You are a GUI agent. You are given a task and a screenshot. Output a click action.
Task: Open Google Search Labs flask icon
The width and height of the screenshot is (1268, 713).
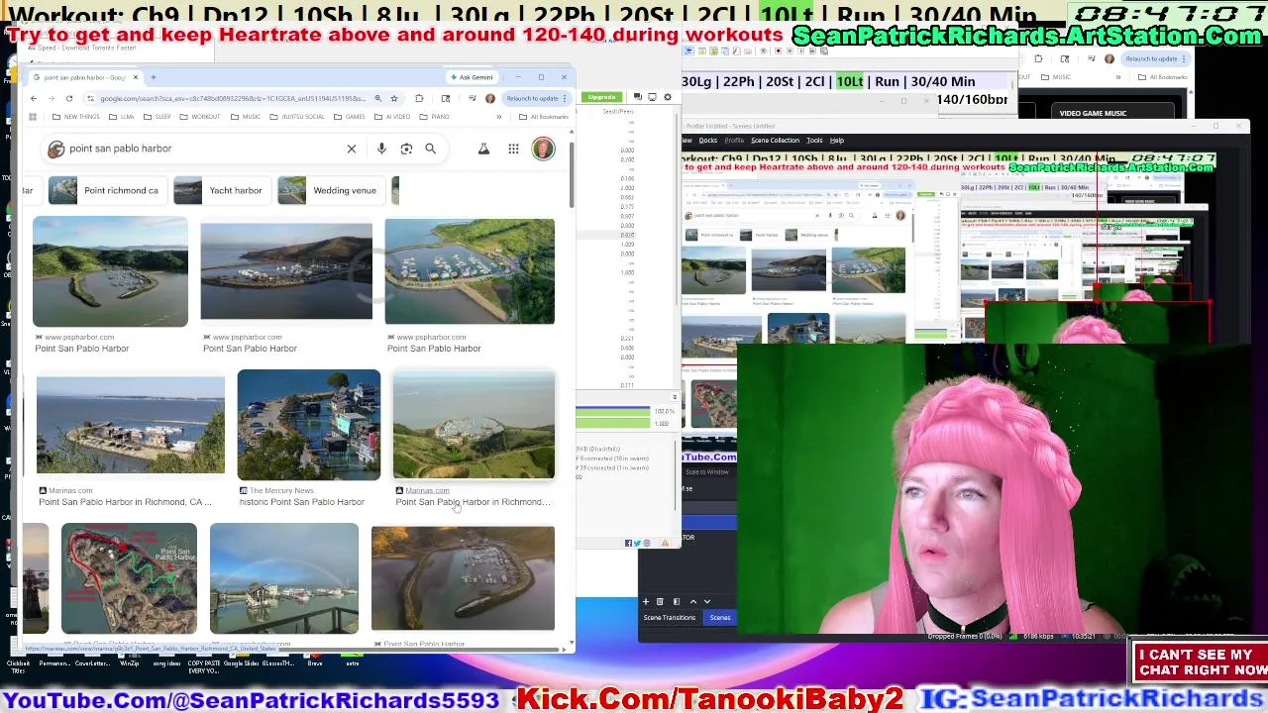click(x=483, y=149)
